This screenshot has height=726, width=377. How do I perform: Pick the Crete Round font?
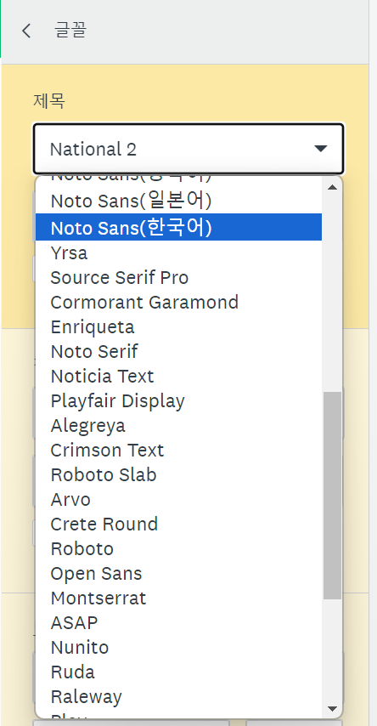pos(178,524)
